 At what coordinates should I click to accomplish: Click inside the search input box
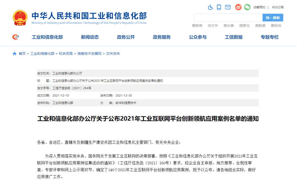228,17
